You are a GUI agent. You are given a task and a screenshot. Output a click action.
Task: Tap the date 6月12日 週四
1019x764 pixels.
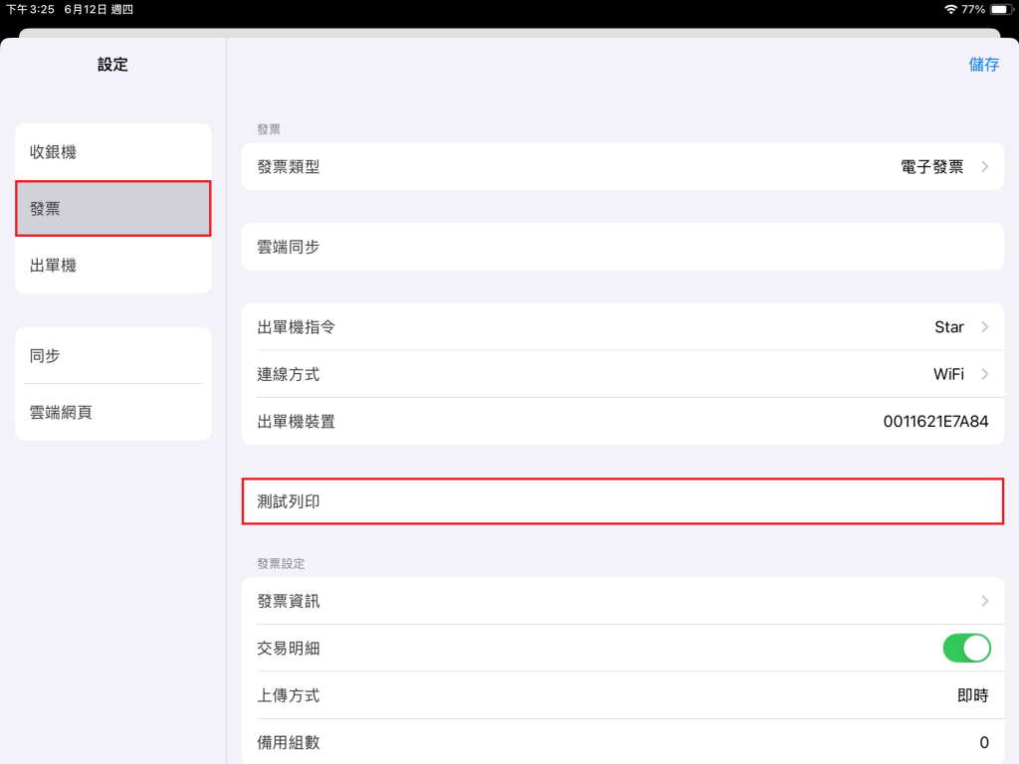[x=99, y=9]
